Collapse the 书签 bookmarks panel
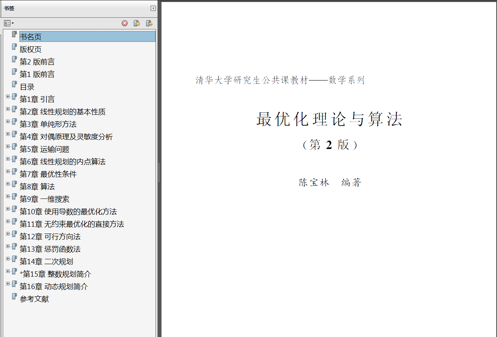The image size is (497, 337). coord(153,8)
